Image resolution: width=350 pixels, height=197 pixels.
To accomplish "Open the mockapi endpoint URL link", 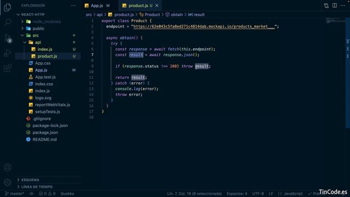I will 204,27.
